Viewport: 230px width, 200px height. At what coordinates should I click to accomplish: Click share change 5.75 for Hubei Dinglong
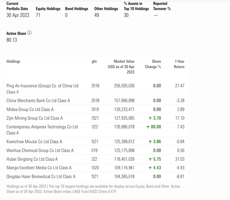tap(155, 159)
